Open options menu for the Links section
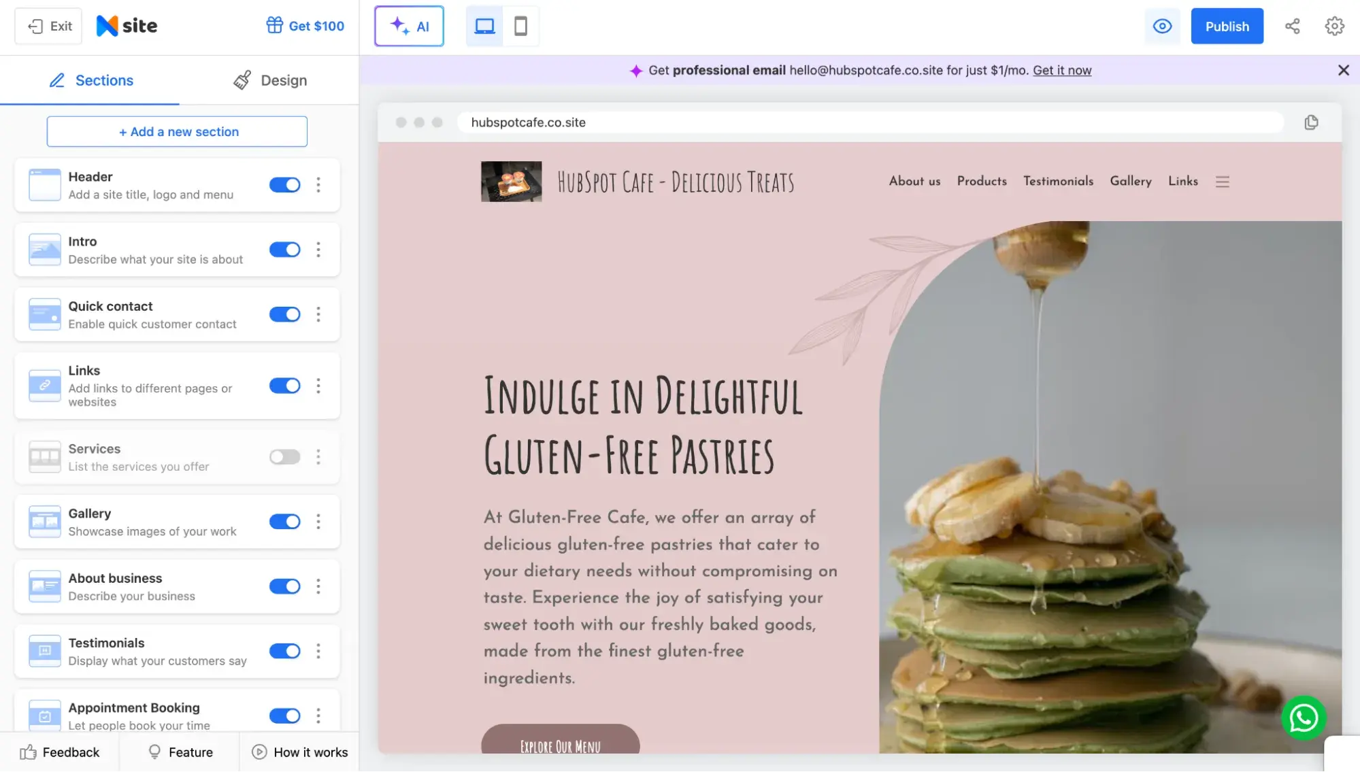1360x772 pixels. [x=318, y=386]
